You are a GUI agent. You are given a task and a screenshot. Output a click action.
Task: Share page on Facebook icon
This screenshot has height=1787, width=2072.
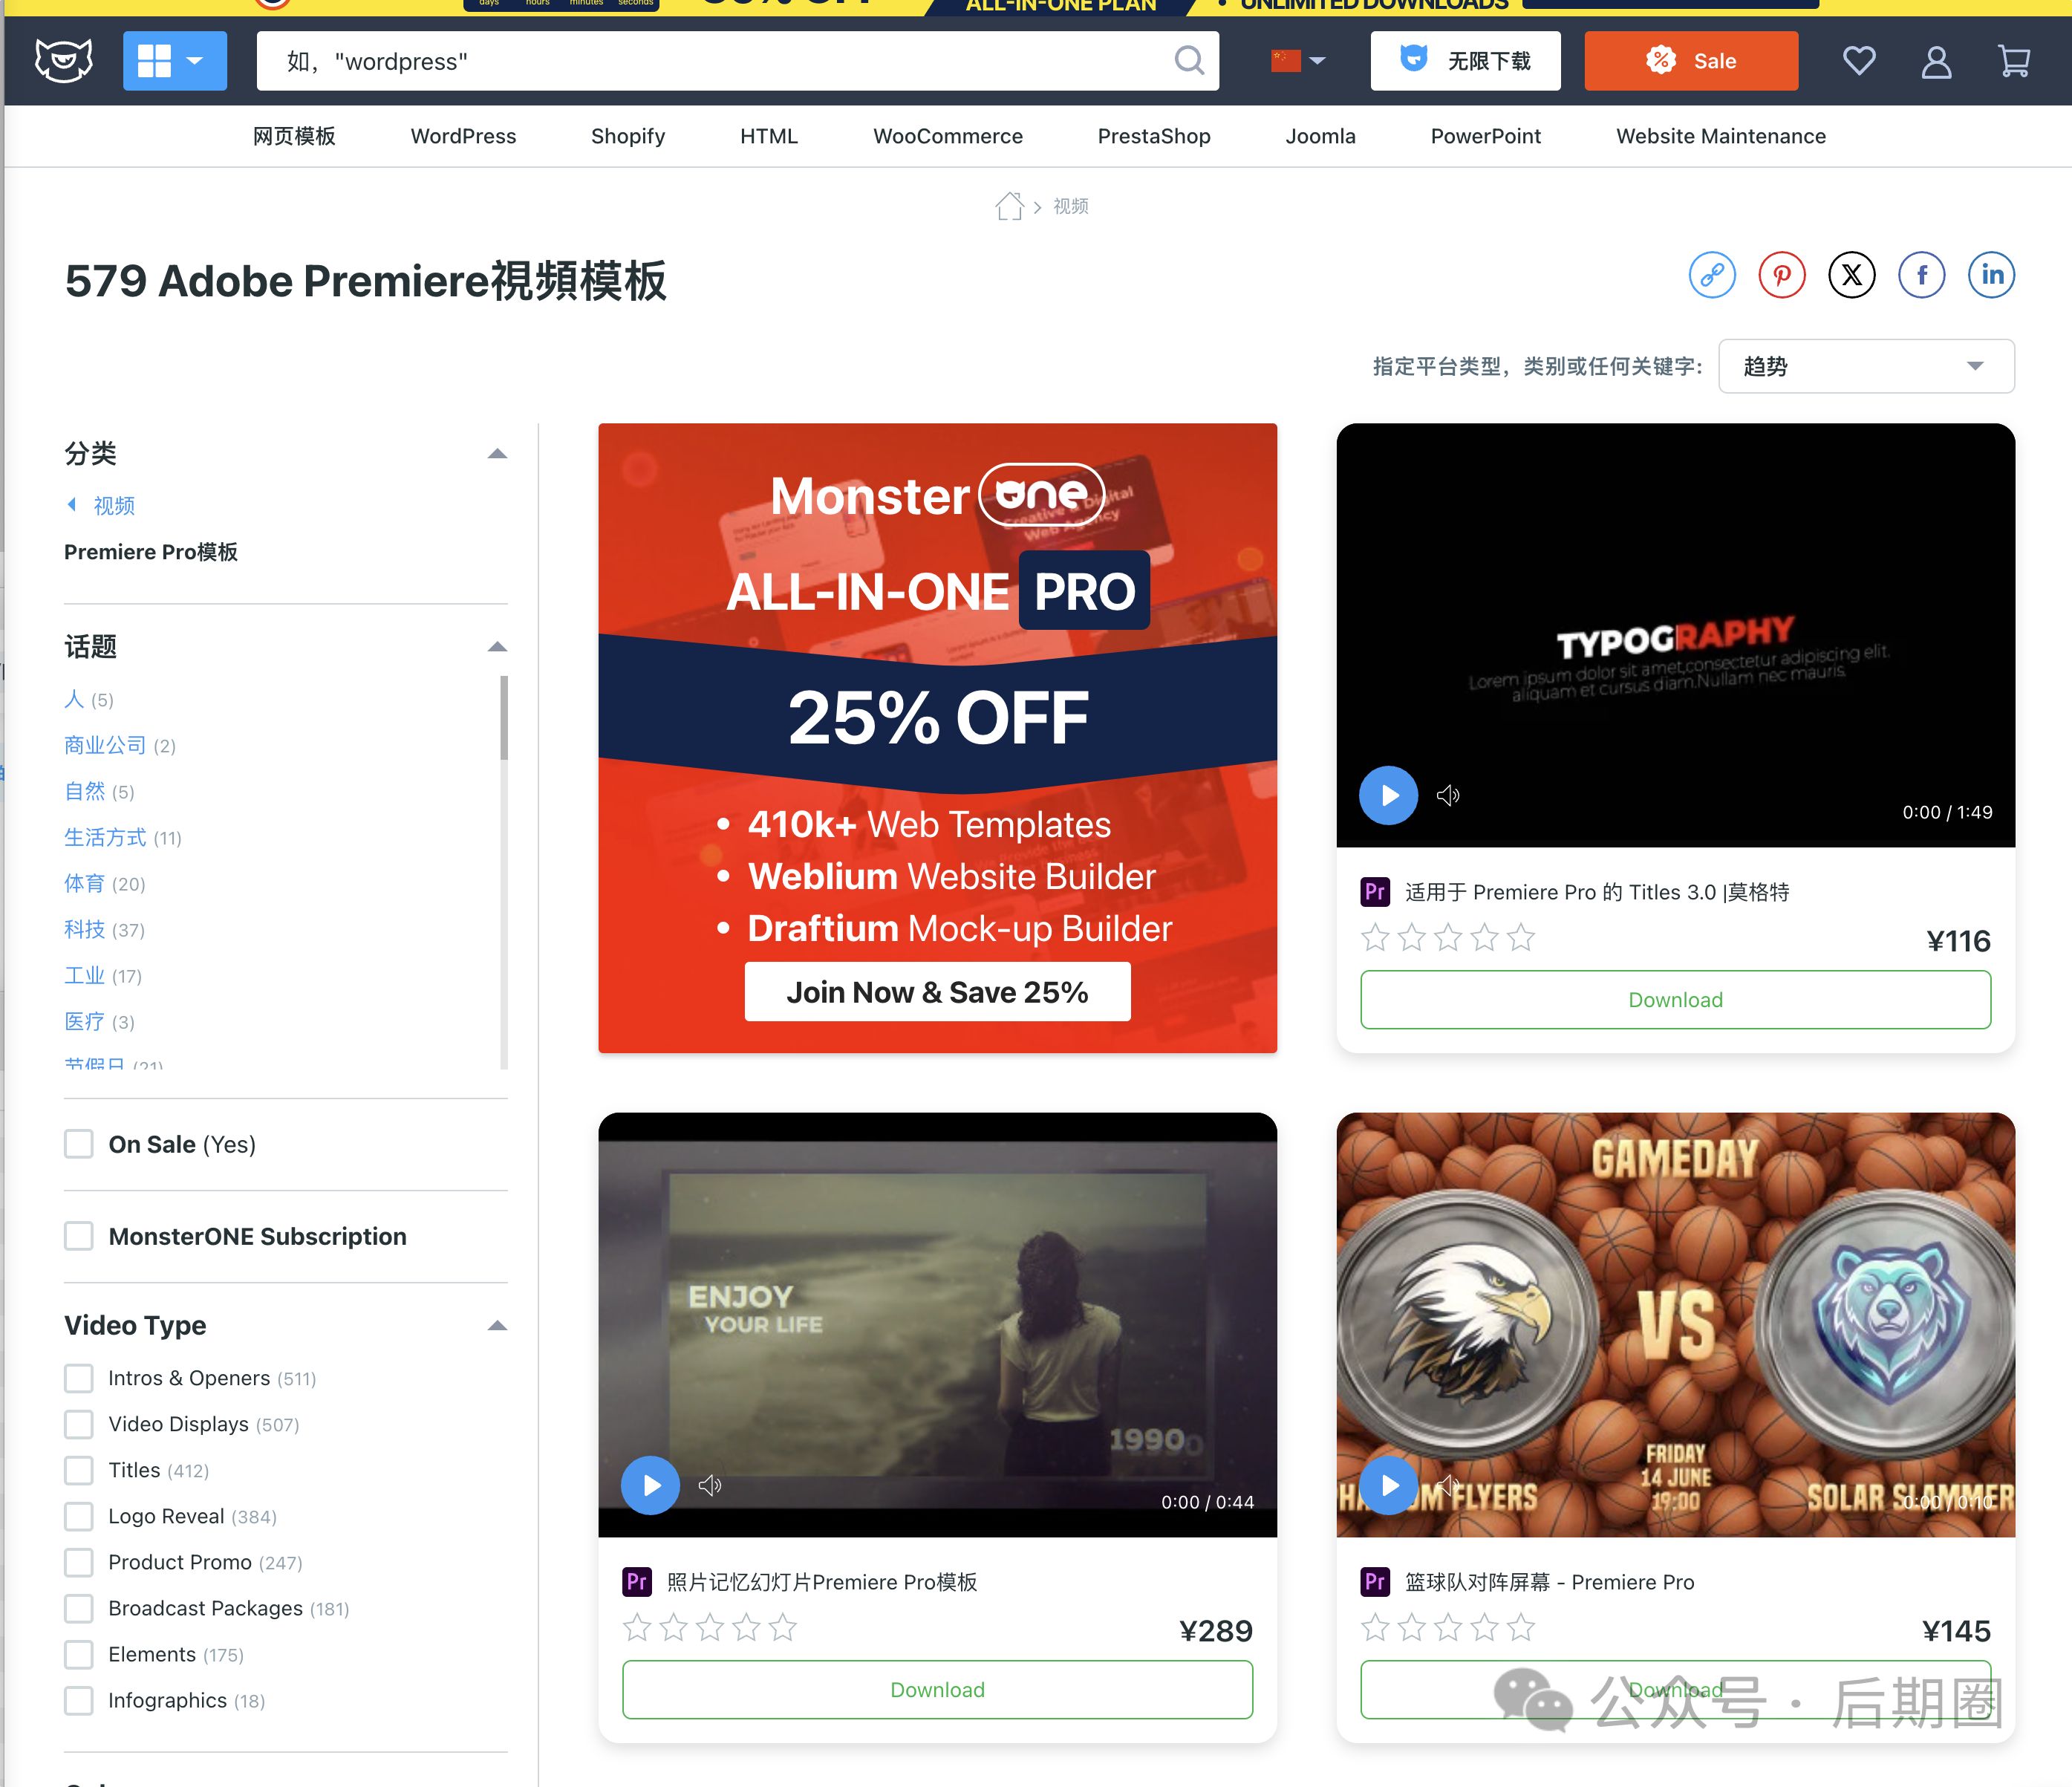[1921, 275]
